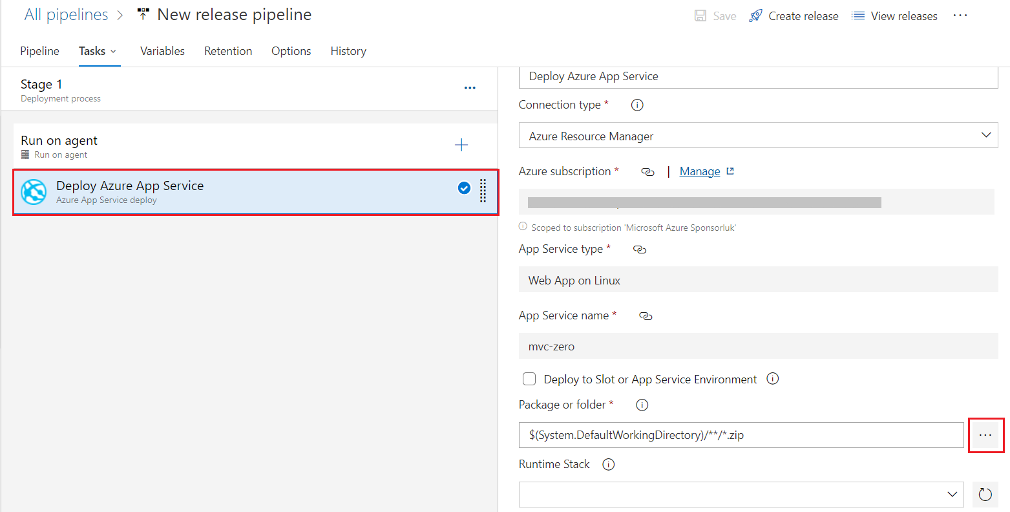Expand the Connection type dropdown
Viewport: 1010px width, 512px height.
[x=986, y=135]
